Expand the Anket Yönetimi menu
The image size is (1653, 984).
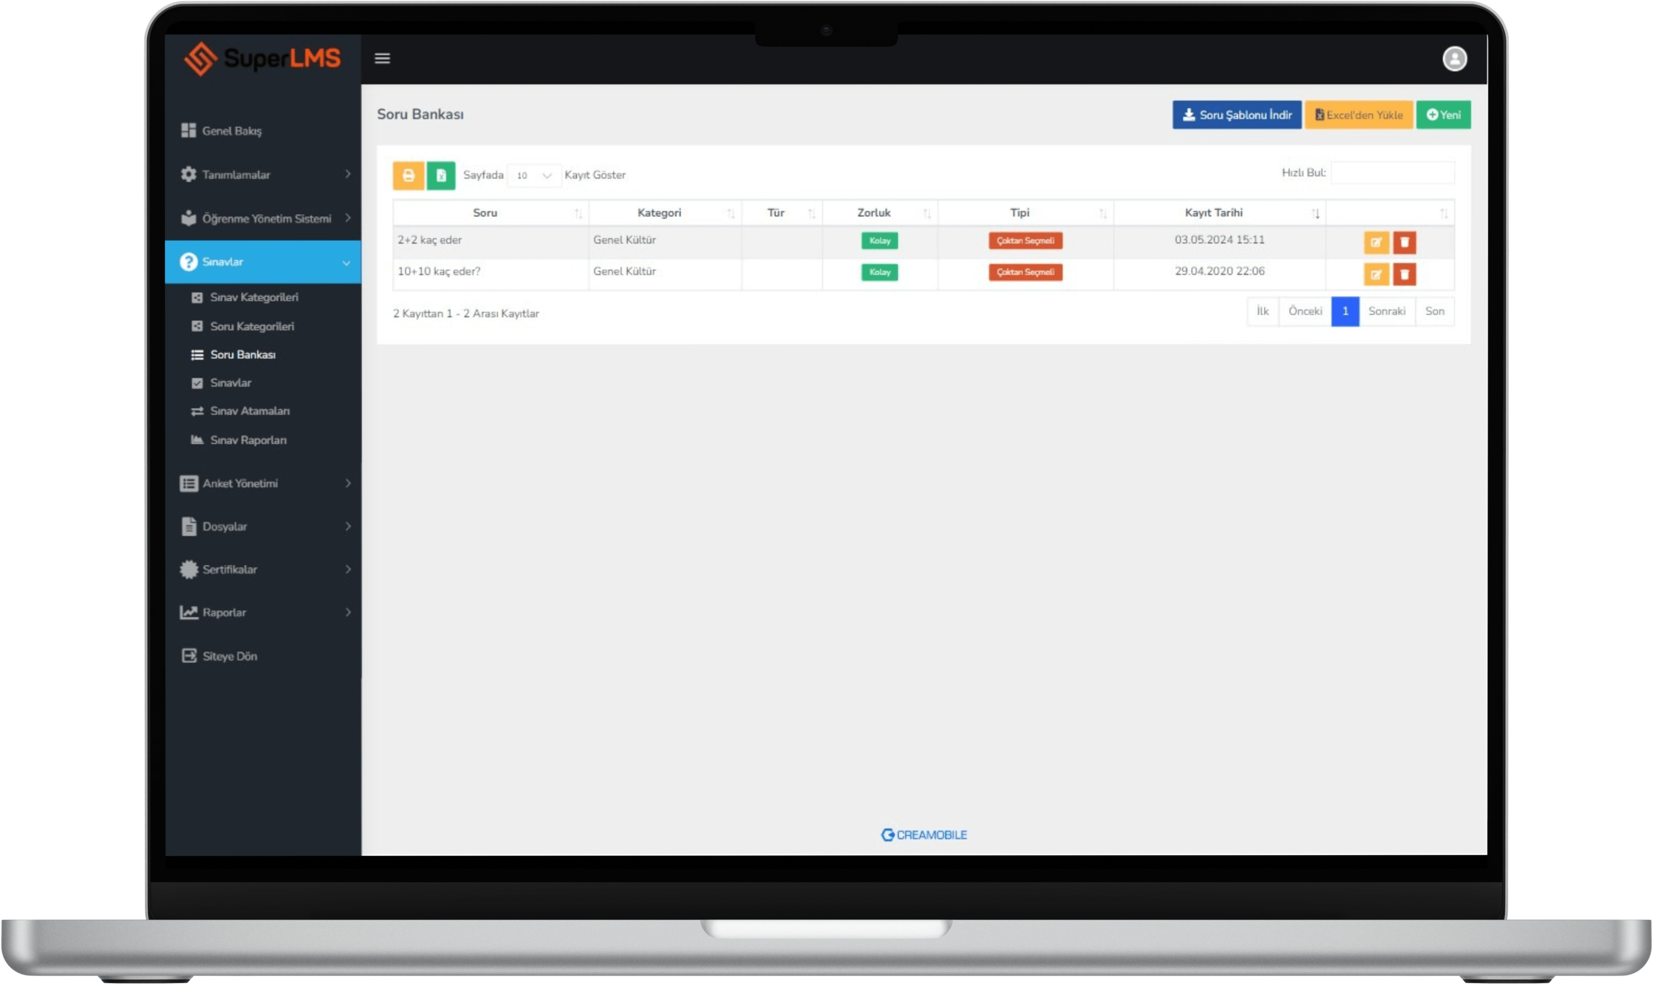click(262, 484)
